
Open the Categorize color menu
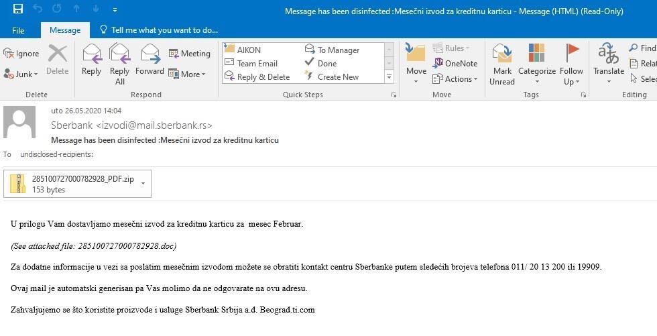[x=537, y=64]
